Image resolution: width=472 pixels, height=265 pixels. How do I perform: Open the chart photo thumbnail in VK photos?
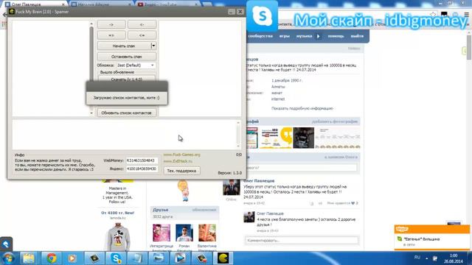pos(338,138)
